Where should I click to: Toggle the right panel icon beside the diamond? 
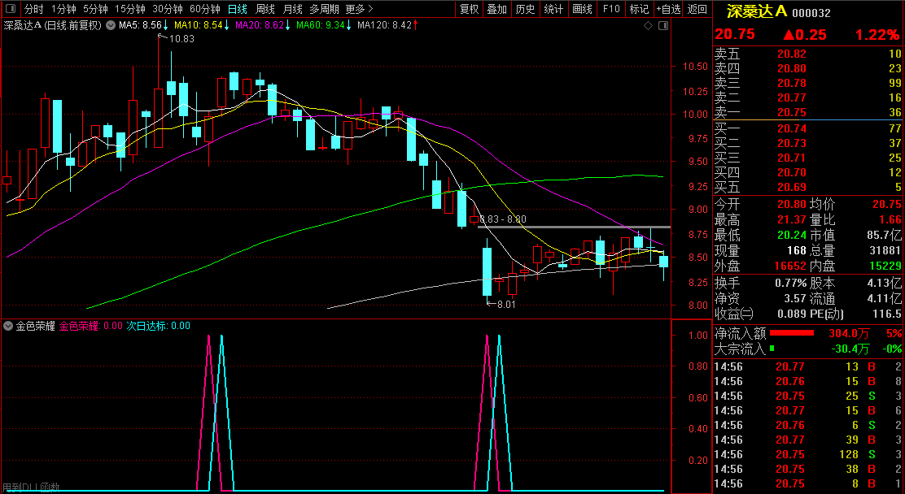662,26
